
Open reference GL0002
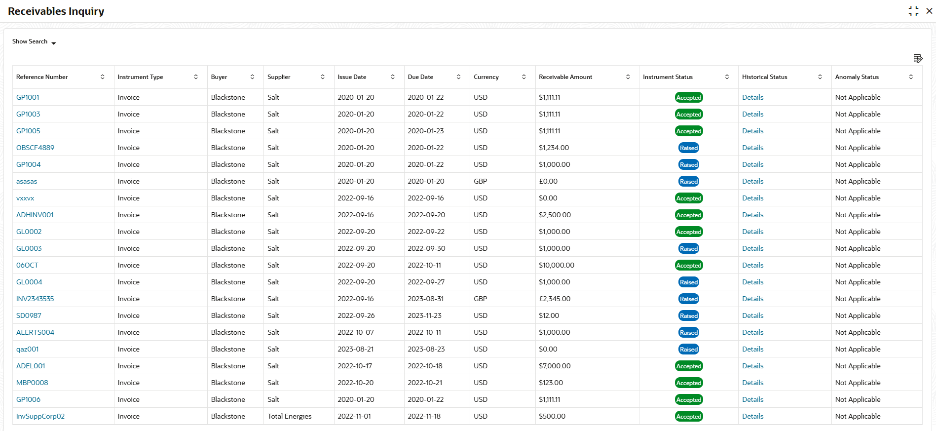point(29,232)
